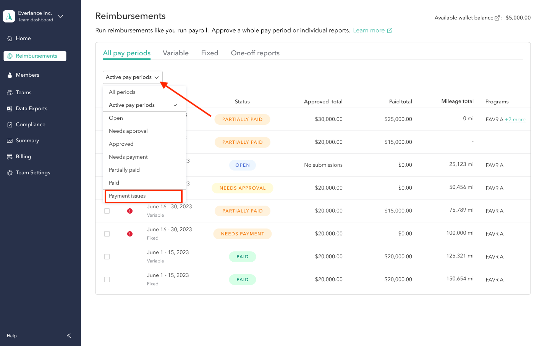Open Compliance via its sidebar icon
This screenshot has height=346, width=550.
[9, 124]
